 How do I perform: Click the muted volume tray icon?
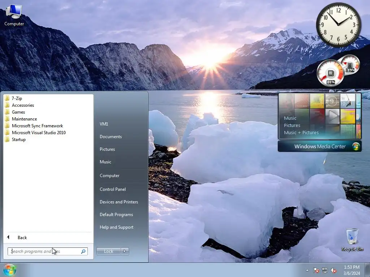tap(334, 270)
